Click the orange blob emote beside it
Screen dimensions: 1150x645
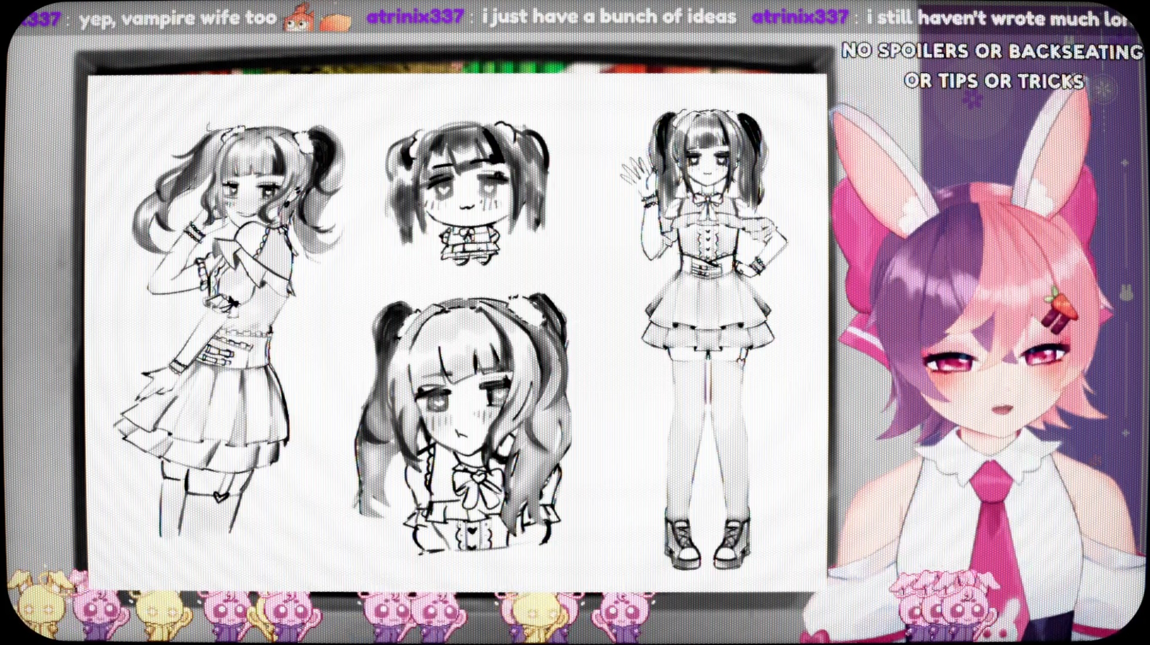click(336, 22)
